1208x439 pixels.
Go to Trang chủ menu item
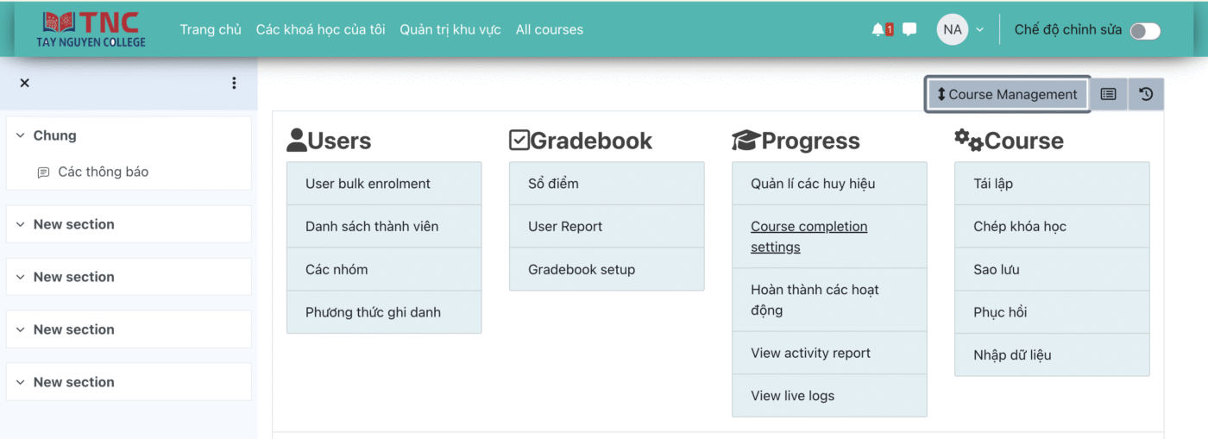coord(211,29)
